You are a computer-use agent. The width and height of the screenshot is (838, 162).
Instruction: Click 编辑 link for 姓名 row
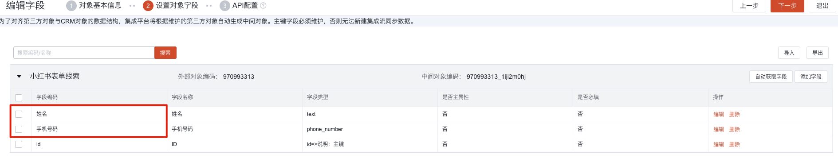tap(719, 114)
